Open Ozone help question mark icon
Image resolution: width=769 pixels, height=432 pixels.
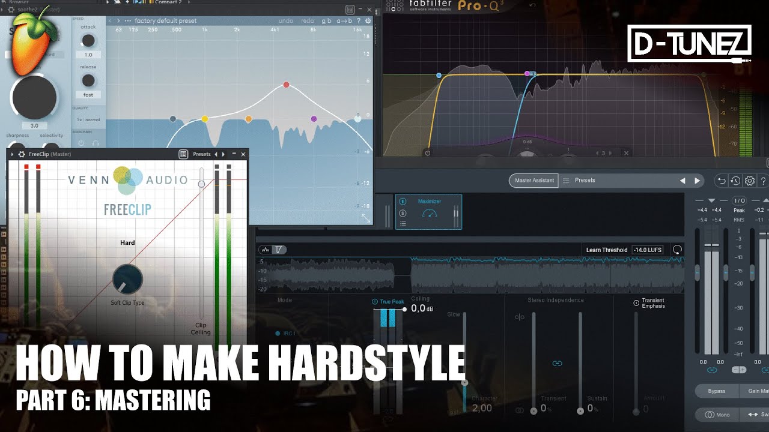point(763,181)
